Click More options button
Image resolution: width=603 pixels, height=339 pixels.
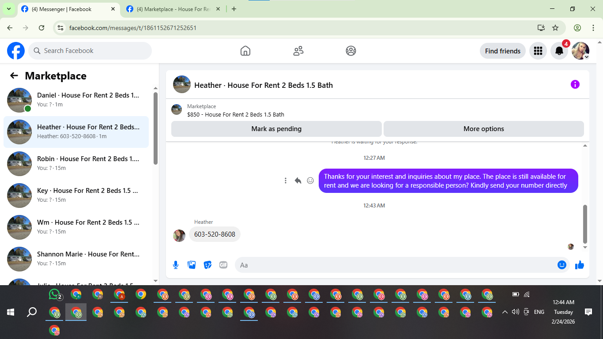pyautogui.click(x=484, y=129)
